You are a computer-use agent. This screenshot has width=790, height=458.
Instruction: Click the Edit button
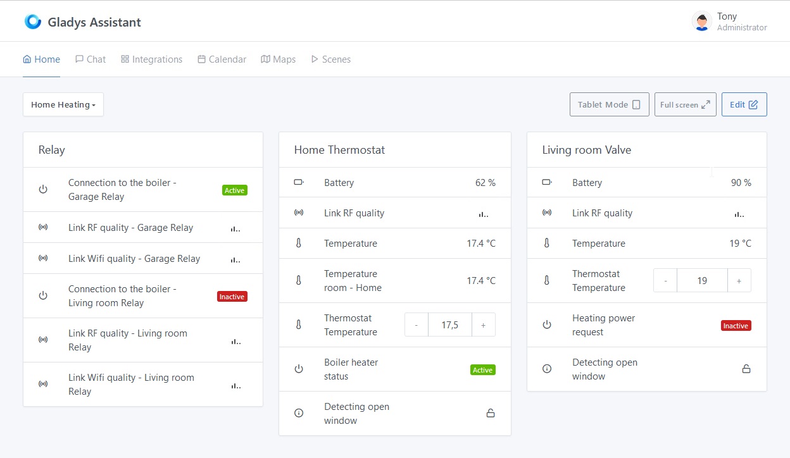point(744,104)
